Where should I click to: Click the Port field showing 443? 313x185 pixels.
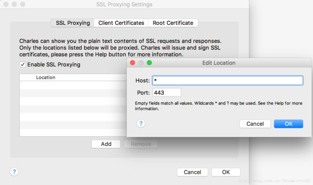coord(167,92)
